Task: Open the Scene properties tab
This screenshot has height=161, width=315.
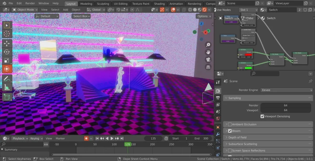Action: (x=218, y=112)
